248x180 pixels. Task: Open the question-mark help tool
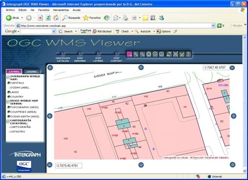[x=188, y=54]
